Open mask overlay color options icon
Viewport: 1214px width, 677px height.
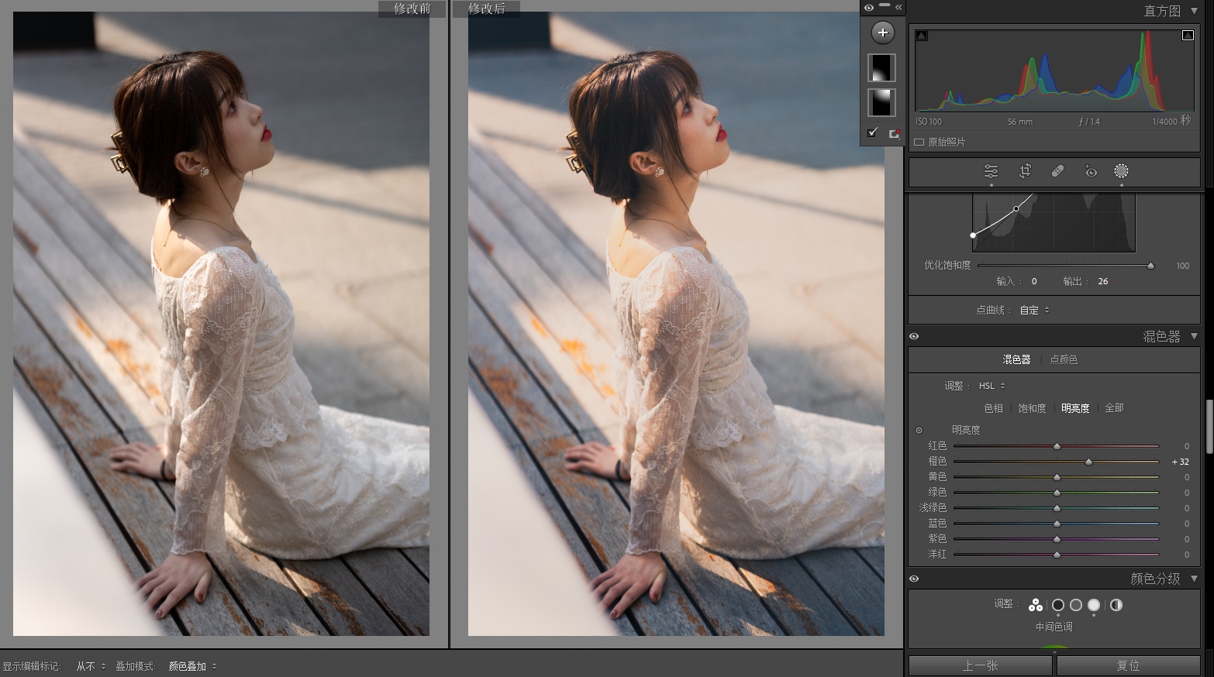(894, 133)
